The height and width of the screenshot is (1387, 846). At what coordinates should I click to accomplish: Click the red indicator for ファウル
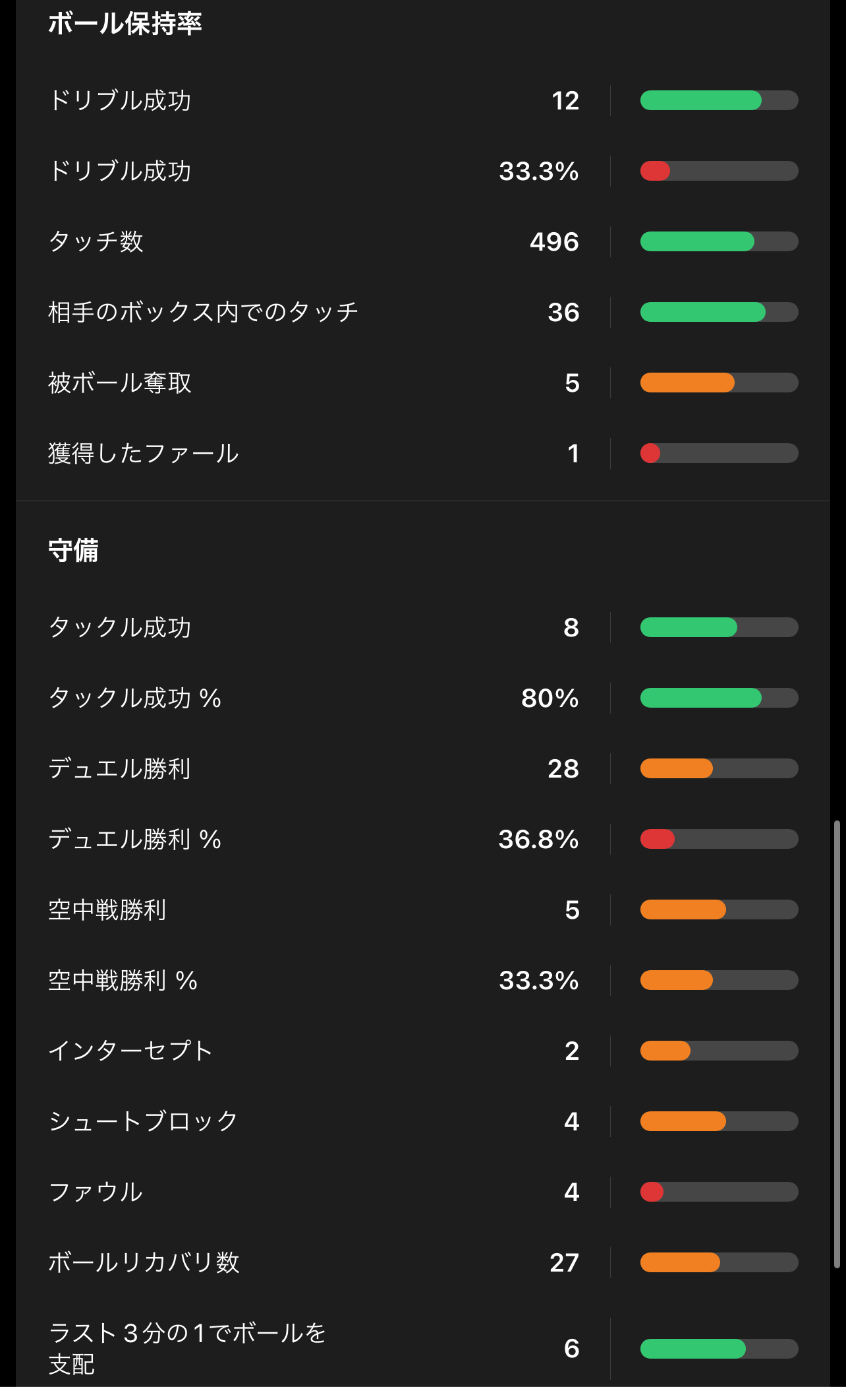[x=652, y=1192]
